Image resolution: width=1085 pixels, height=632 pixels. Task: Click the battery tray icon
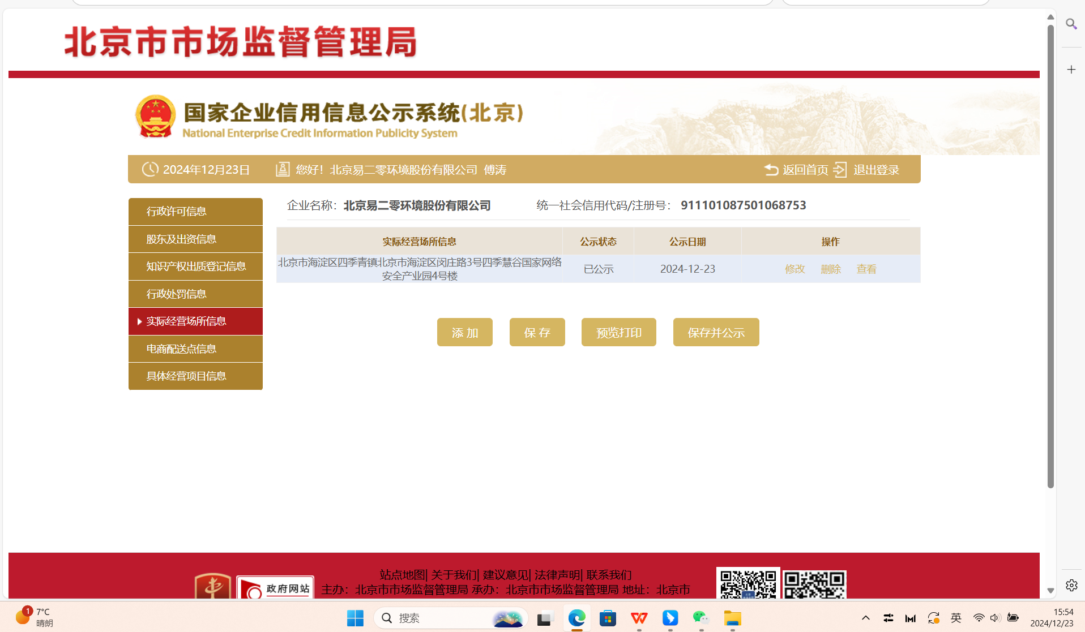point(1013,618)
